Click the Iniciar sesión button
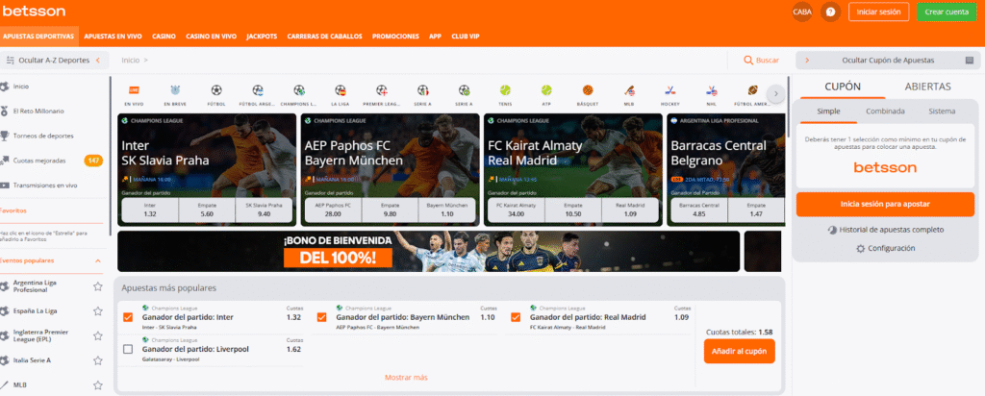This screenshot has height=396, width=985. tap(878, 12)
